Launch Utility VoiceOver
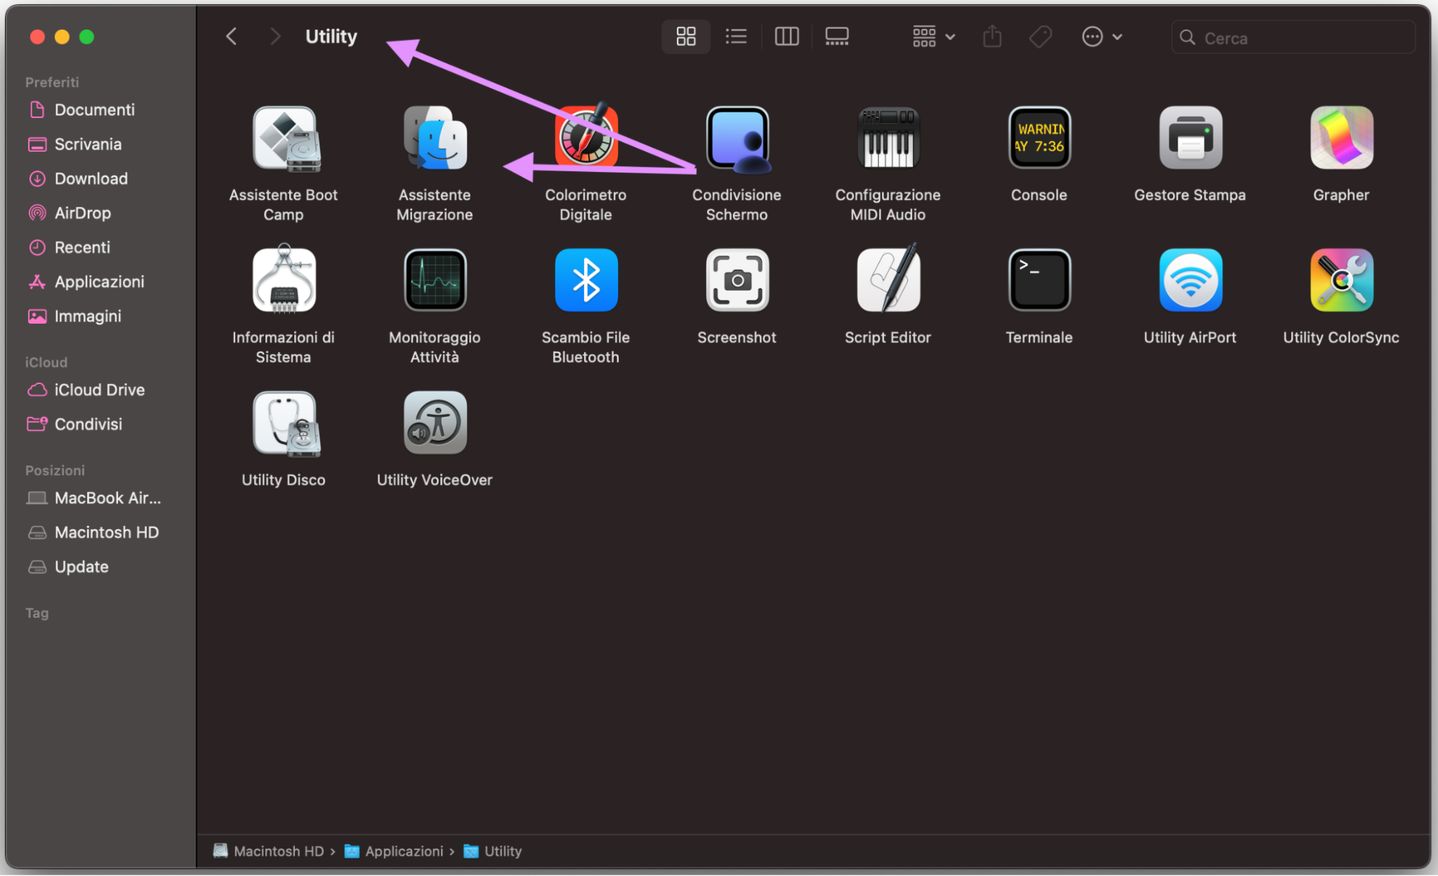Viewport: 1438px width, 876px height. 434,422
